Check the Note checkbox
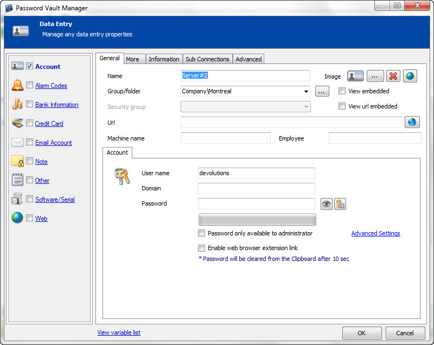 [x=30, y=161]
